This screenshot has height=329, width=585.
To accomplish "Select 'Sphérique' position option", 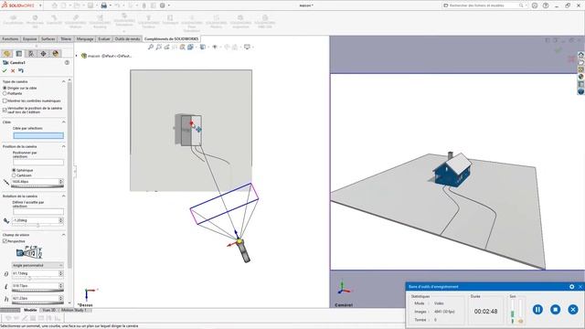I will (x=15, y=170).
